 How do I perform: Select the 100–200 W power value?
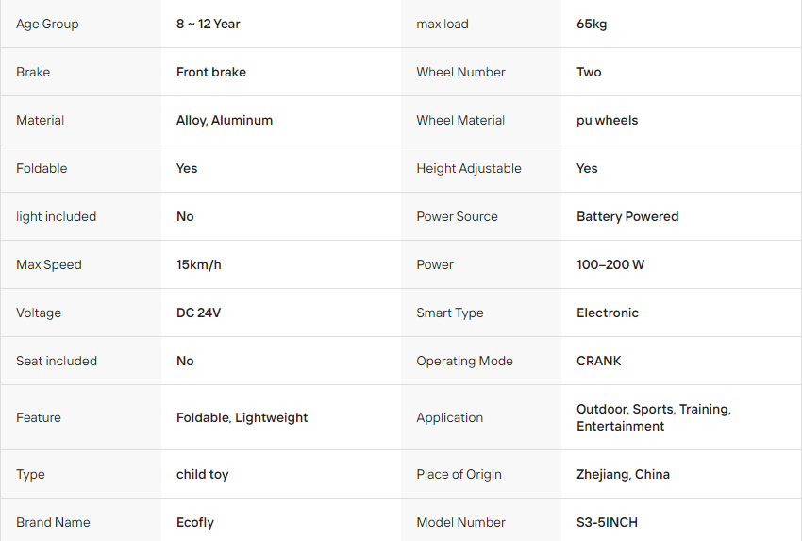coord(610,264)
